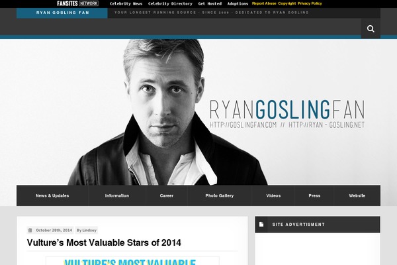Screen dimensions: 397x265
Task: Open the Copyright link
Action: point(287,3)
